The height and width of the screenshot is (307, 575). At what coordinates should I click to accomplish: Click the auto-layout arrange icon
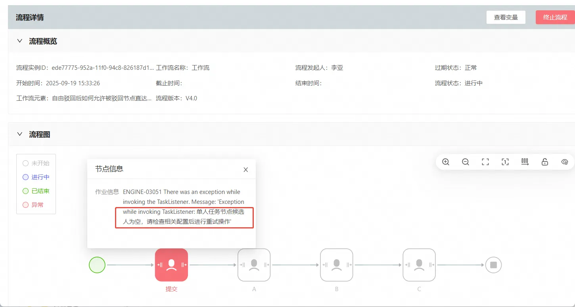525,162
